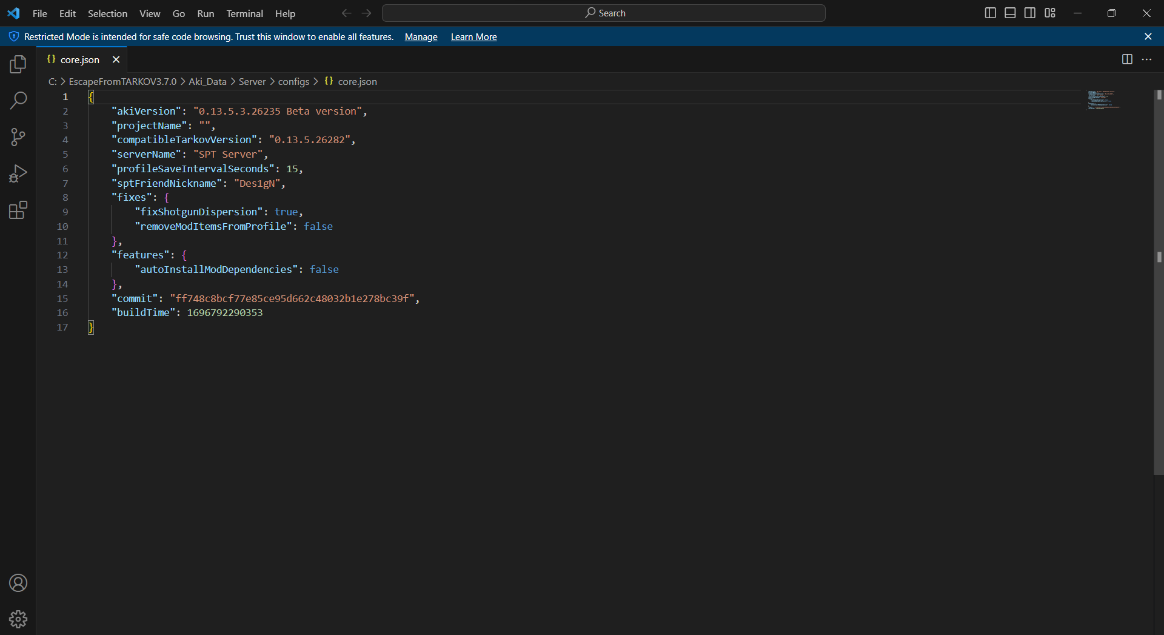Click the Learn More link
The width and height of the screenshot is (1164, 635).
click(x=473, y=37)
